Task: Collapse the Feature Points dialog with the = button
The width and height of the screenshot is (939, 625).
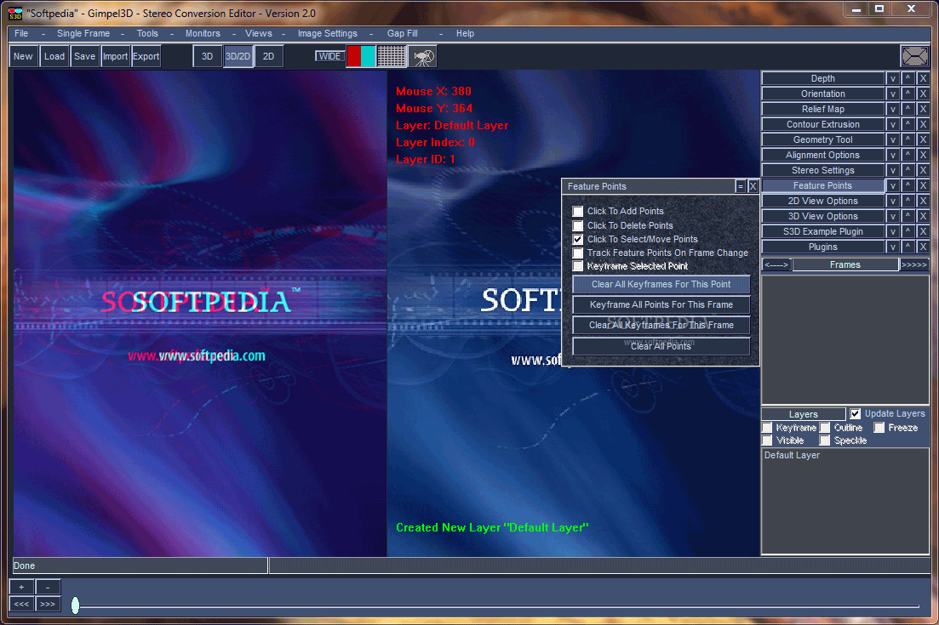Action: (x=740, y=186)
